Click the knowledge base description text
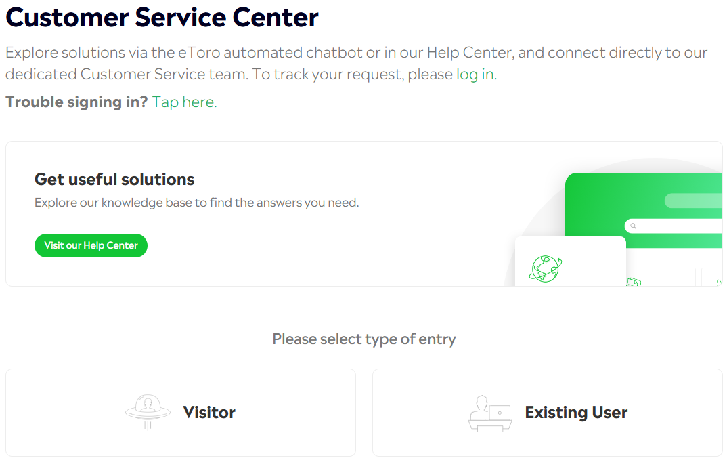 [x=196, y=203]
